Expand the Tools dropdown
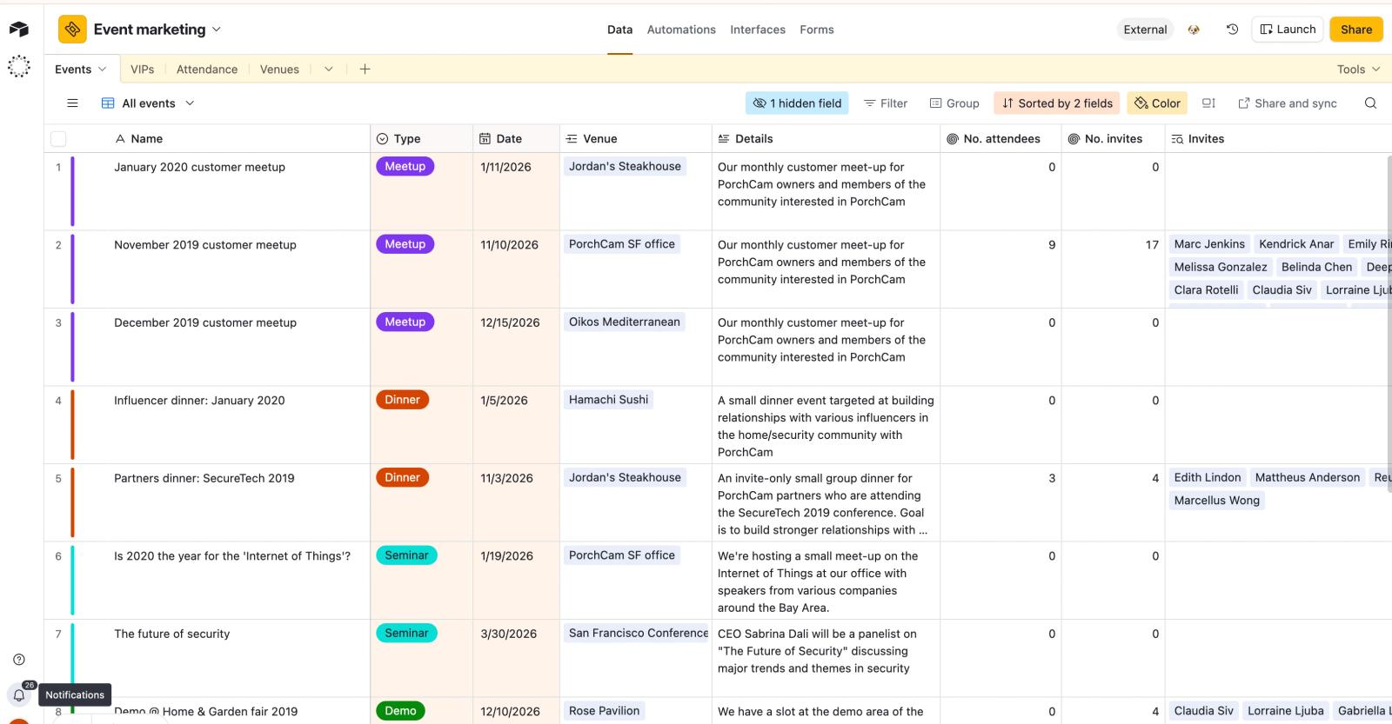The height and width of the screenshot is (724, 1392). point(1359,70)
